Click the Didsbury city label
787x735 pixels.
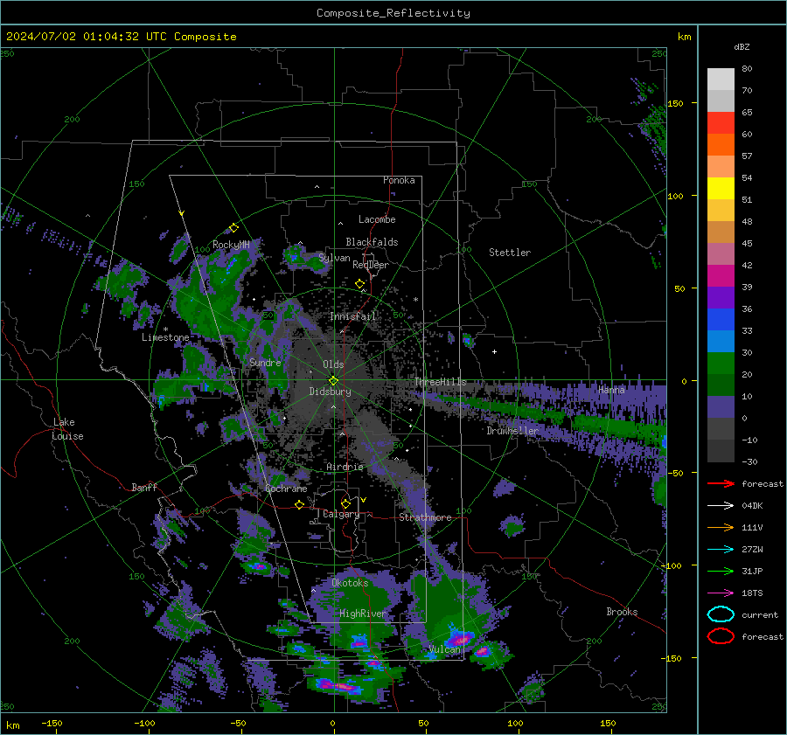point(330,392)
